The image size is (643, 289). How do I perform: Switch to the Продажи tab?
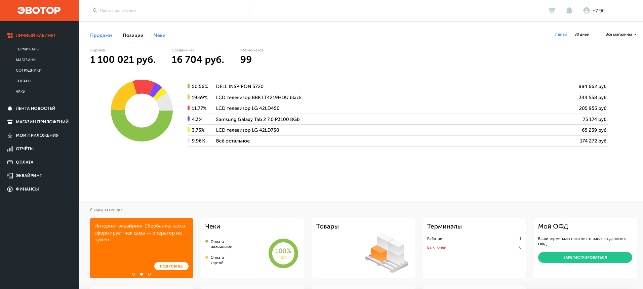click(101, 35)
